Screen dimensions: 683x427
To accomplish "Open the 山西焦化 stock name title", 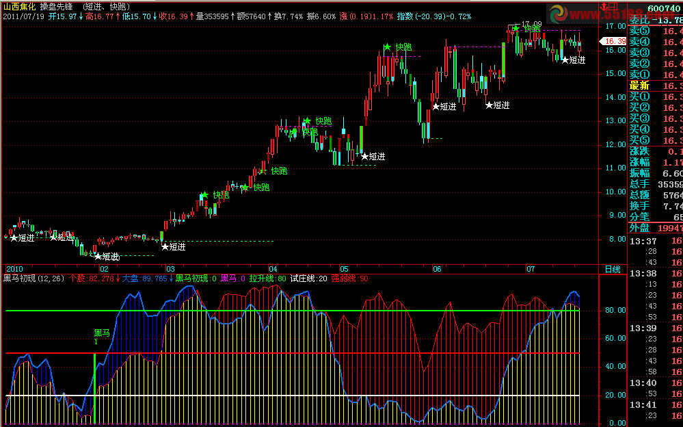I will pyautogui.click(x=19, y=5).
